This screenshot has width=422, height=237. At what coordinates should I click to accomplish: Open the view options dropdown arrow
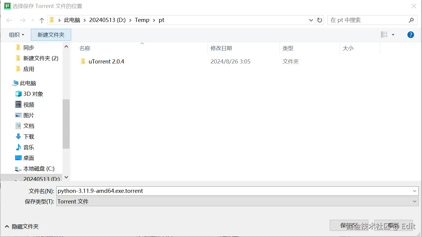pyautogui.click(x=393, y=35)
